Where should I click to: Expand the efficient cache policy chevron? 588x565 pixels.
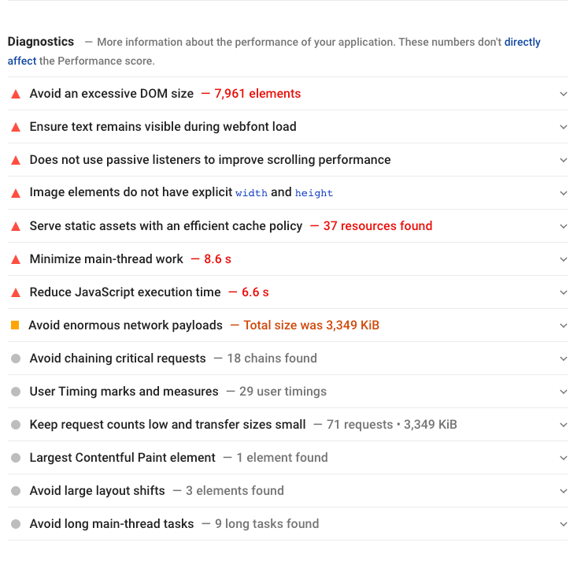pos(563,226)
